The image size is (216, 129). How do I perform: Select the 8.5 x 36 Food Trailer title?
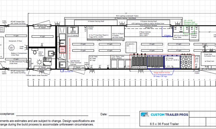[x=164, y=124]
